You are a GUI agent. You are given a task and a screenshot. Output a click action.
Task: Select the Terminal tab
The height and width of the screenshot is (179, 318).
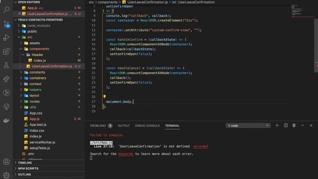[172, 126]
